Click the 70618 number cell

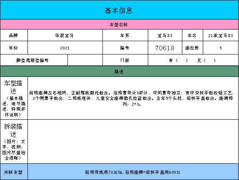coord(165,48)
